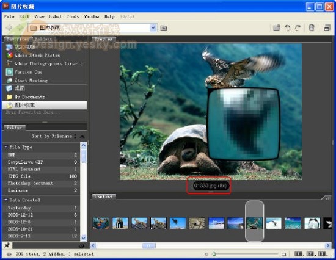The height and width of the screenshot is (260, 336).
Task: Rotate image clockwise icon
Action: pos(298,28)
